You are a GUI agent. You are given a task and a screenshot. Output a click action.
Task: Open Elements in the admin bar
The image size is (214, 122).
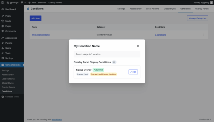[x=42, y=3]
